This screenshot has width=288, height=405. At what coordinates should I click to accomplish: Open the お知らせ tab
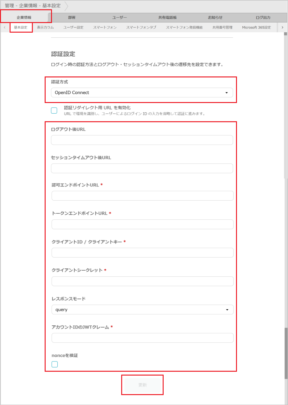215,17
